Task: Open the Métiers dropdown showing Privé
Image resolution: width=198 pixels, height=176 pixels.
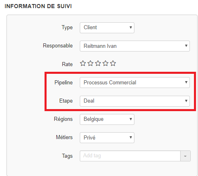Action: 107,137
